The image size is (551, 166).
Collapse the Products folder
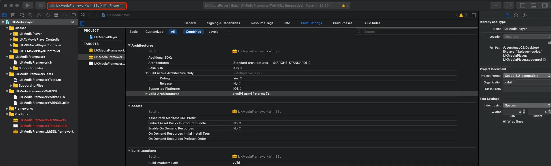[7, 114]
